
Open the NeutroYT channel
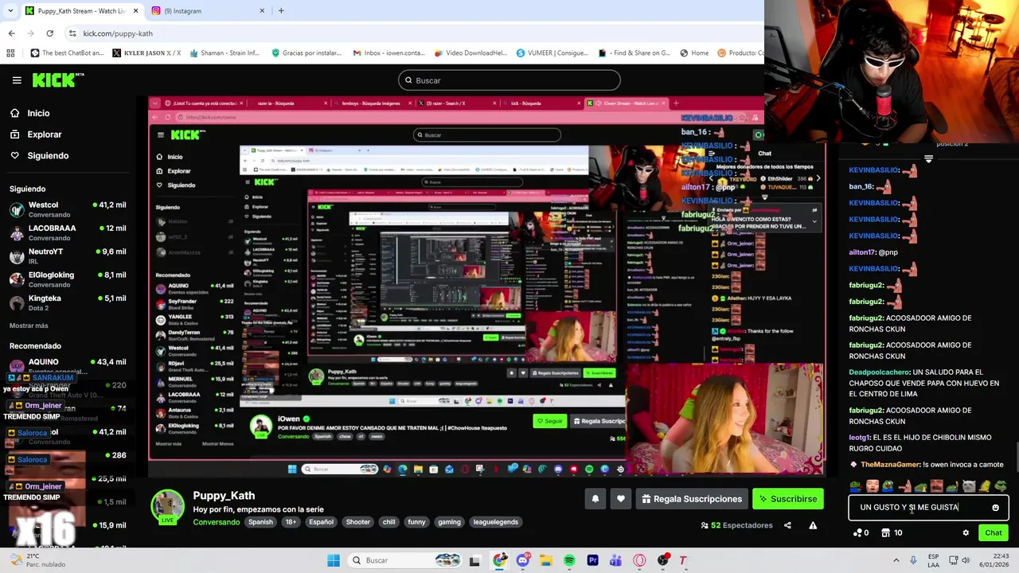(68, 255)
